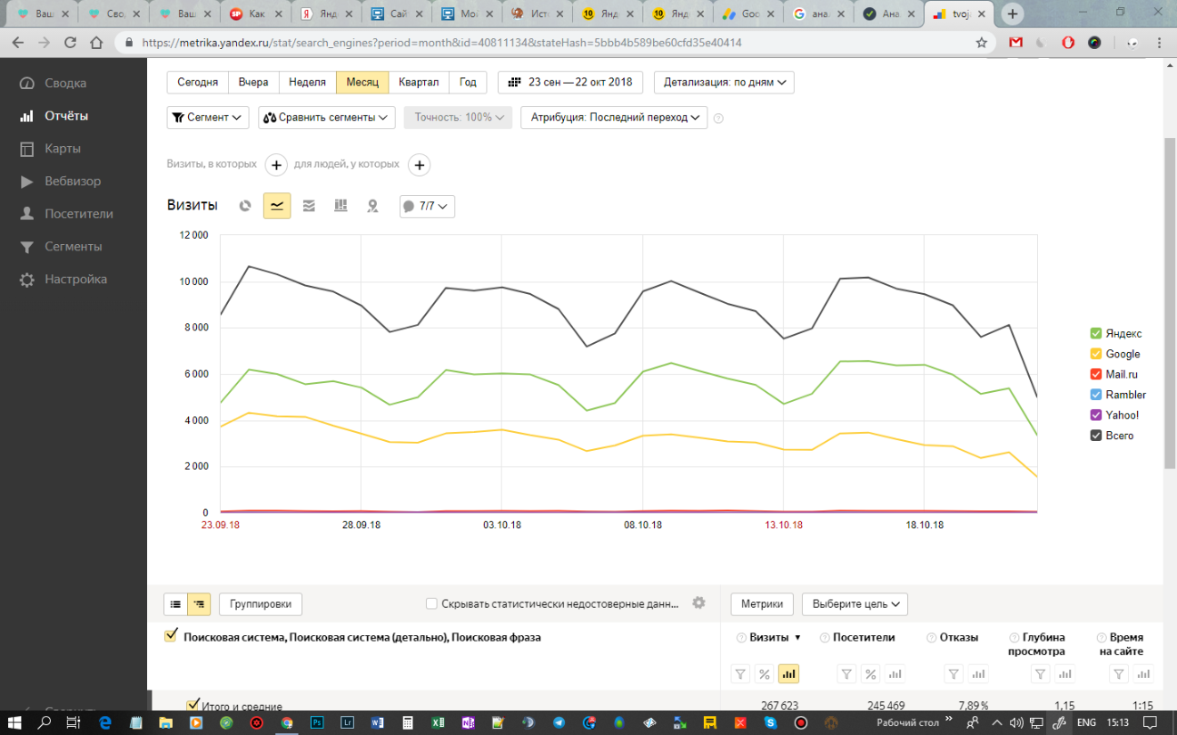Open Вебвизор in the sidebar

click(73, 181)
